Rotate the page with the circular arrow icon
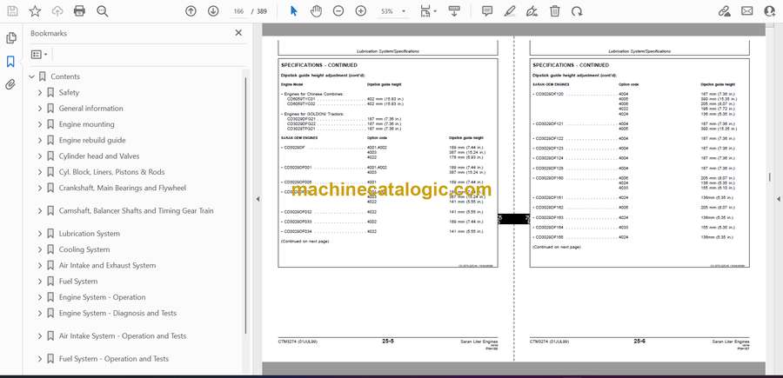This screenshot has width=783, height=378. 577,11
